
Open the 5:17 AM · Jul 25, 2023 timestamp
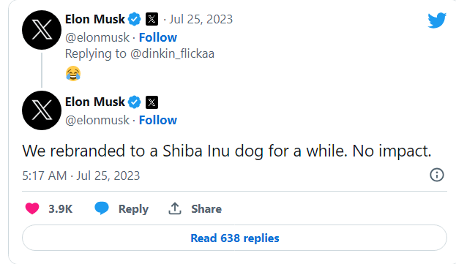81,176
